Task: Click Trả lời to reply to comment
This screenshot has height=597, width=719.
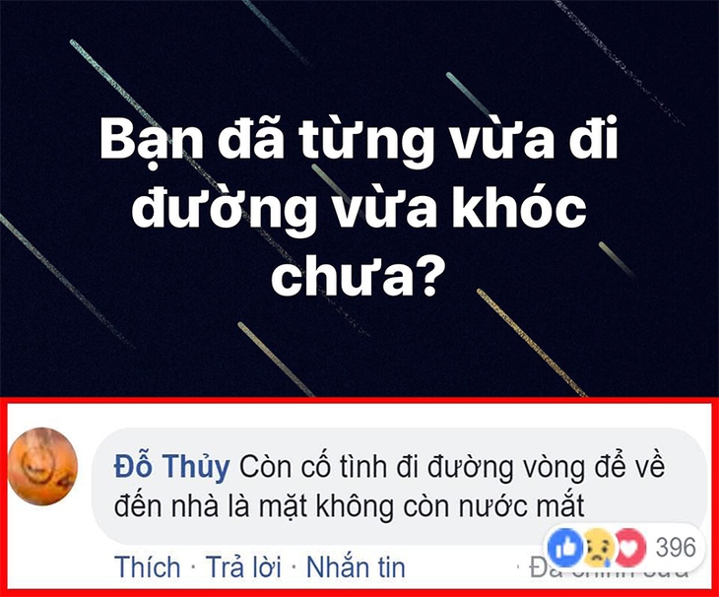Action: coord(243,566)
